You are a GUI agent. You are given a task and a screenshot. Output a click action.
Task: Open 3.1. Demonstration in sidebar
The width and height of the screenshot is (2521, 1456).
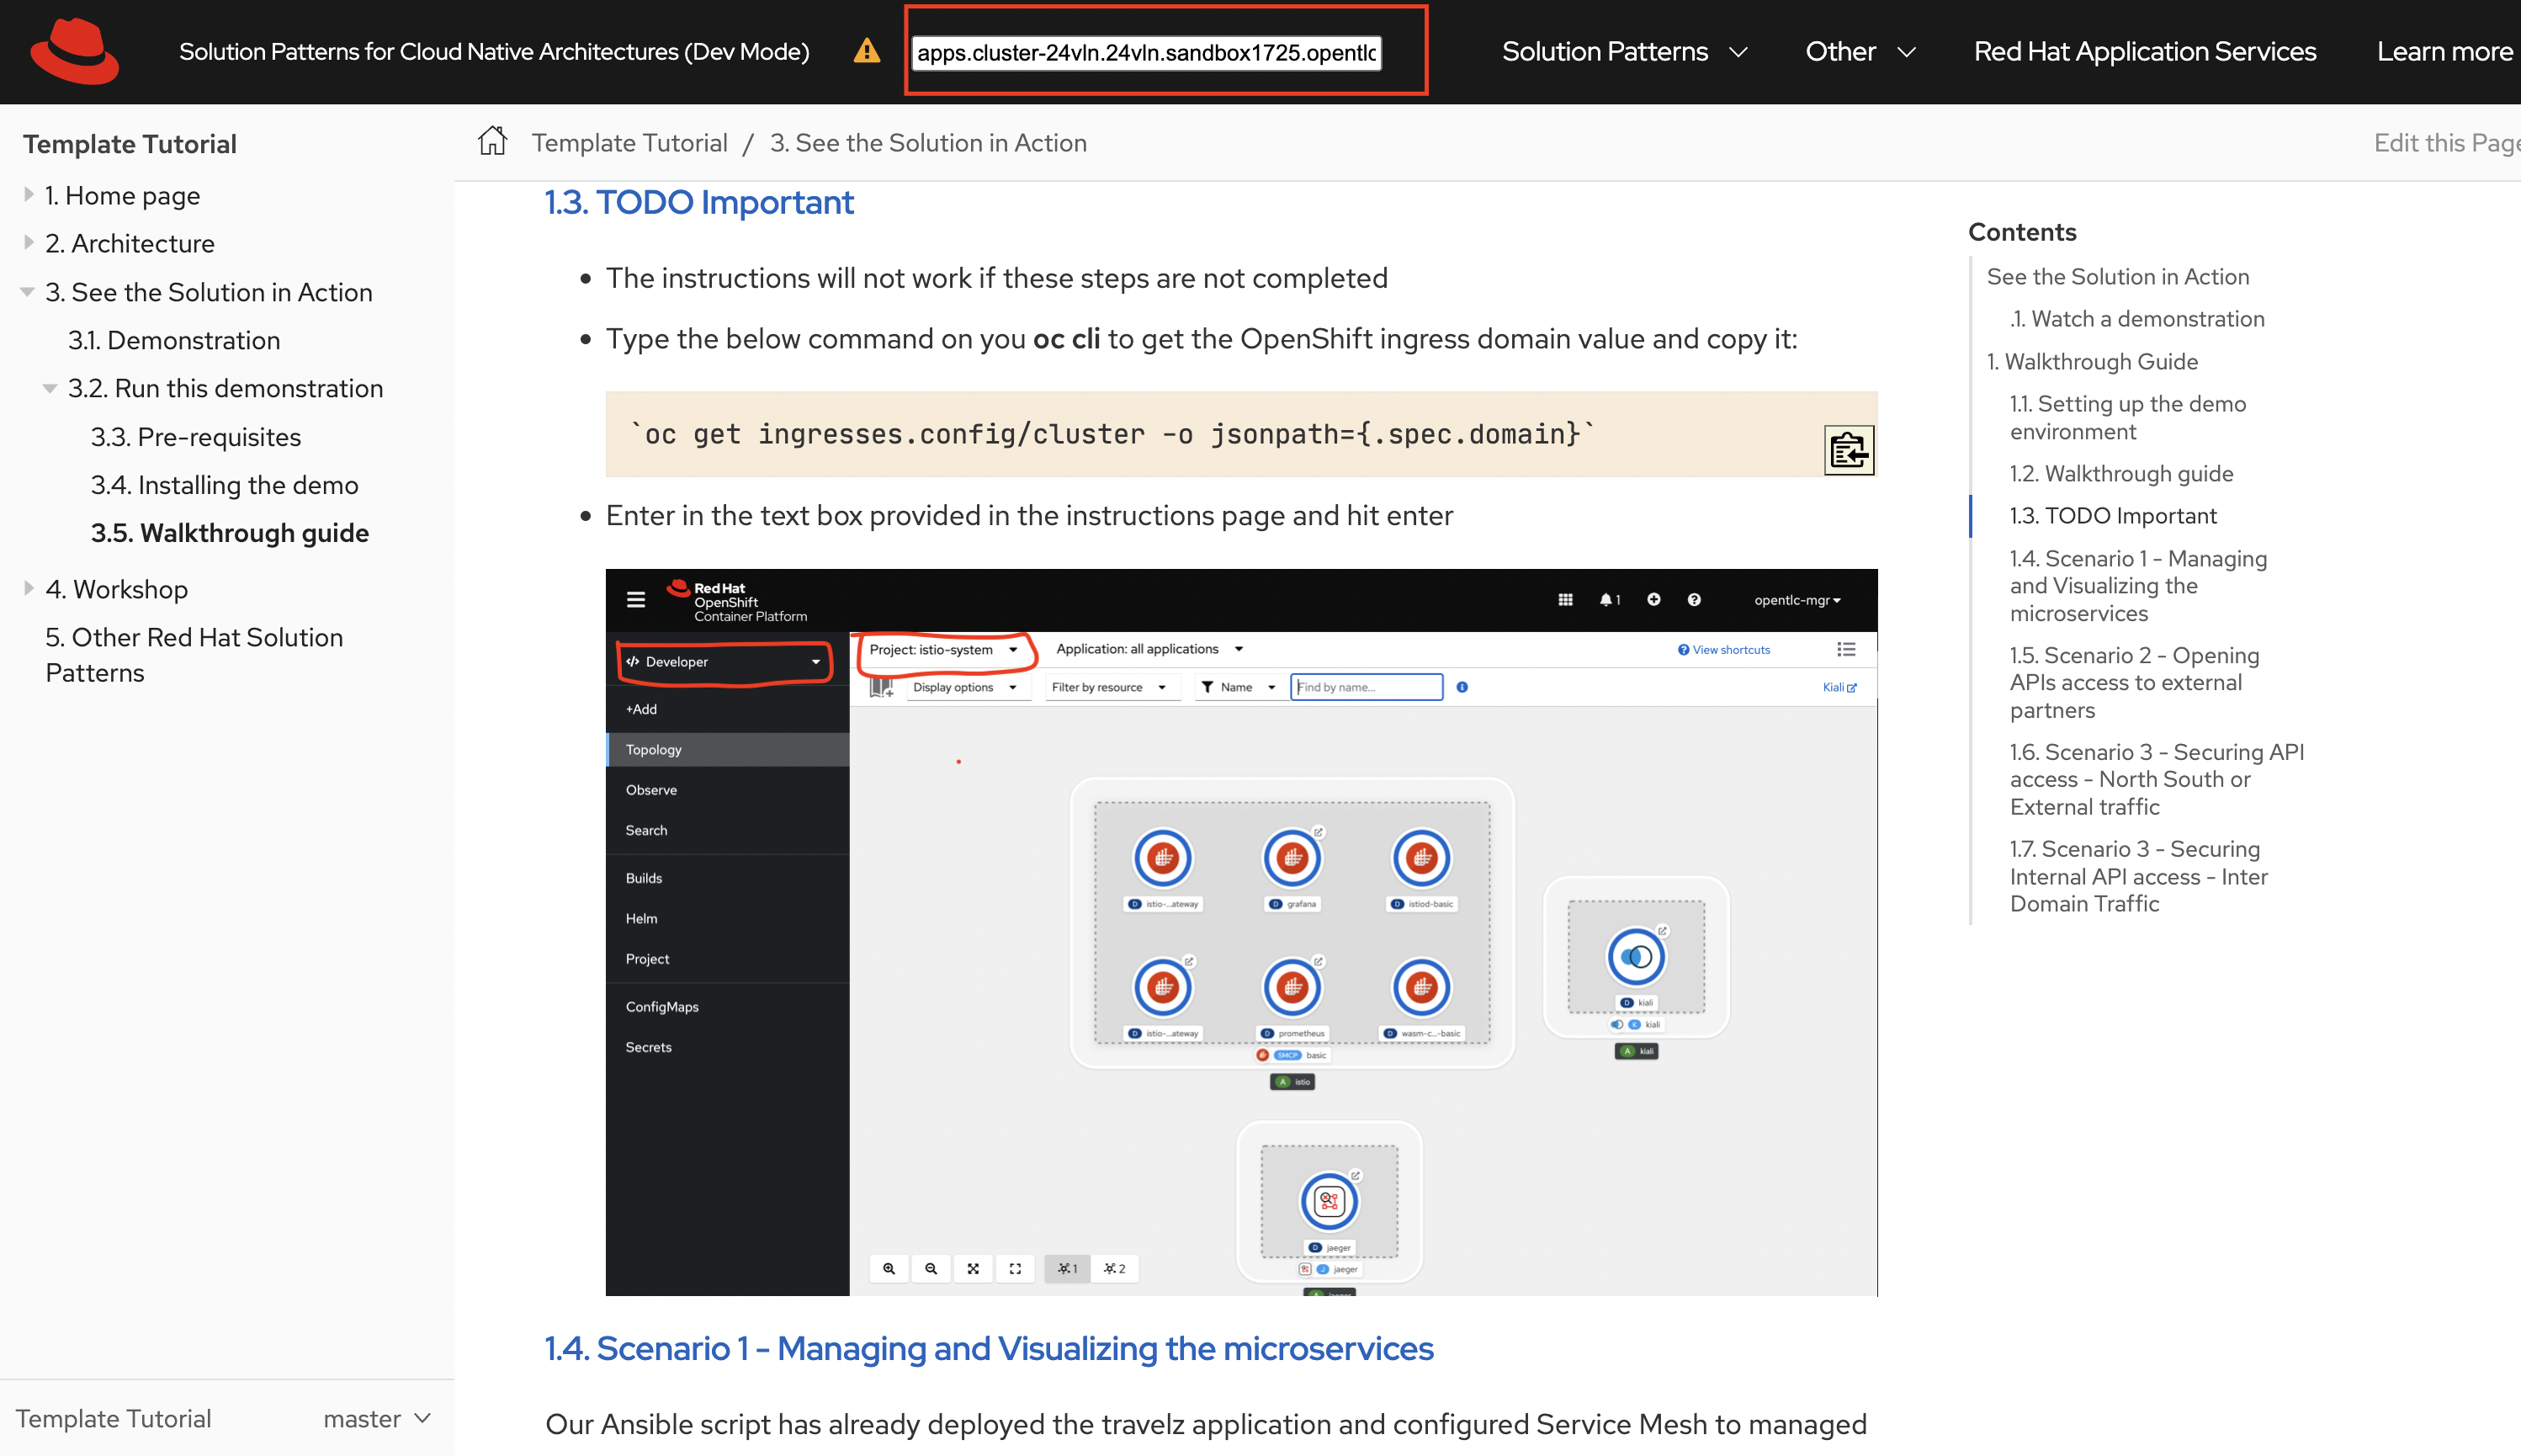pos(174,340)
